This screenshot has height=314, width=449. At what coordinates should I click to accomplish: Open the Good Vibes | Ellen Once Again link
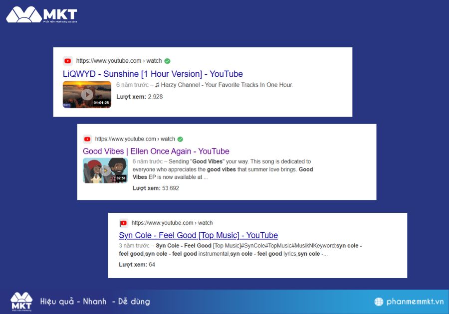tap(156, 151)
